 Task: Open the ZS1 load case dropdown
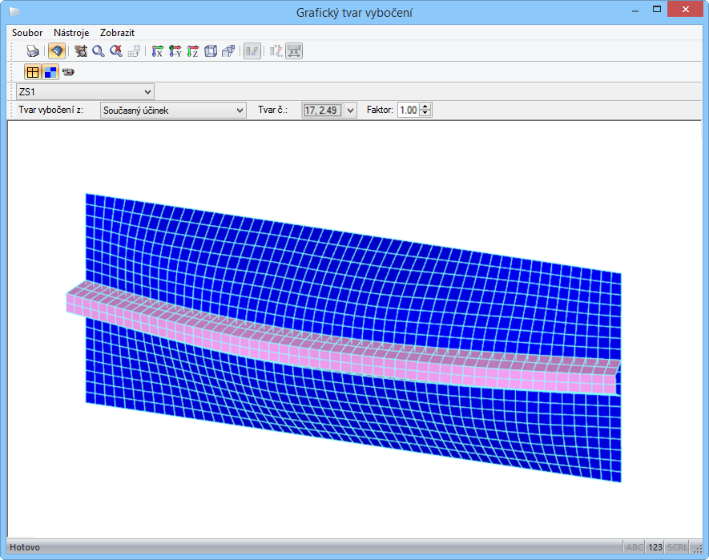coord(85,92)
